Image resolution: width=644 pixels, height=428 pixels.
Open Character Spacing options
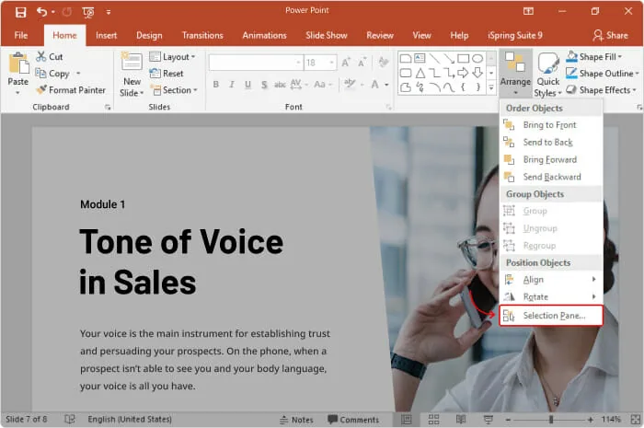[299, 84]
